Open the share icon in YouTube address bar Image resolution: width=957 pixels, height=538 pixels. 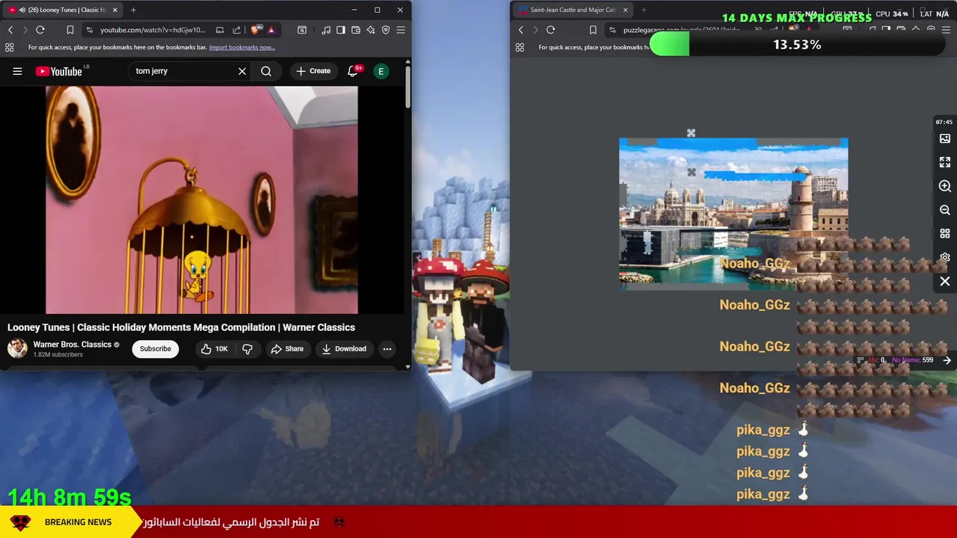click(236, 30)
